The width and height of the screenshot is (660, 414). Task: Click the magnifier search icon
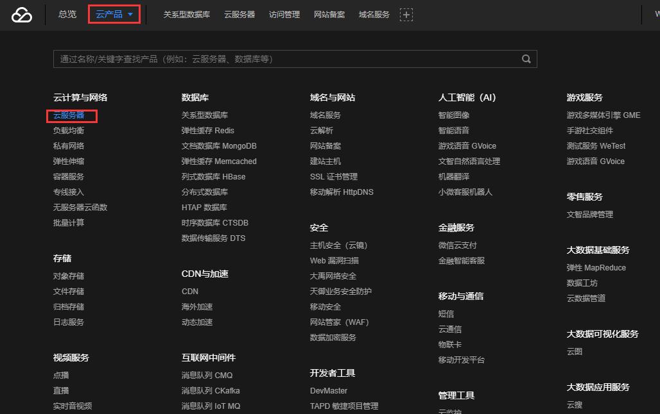coord(526,58)
